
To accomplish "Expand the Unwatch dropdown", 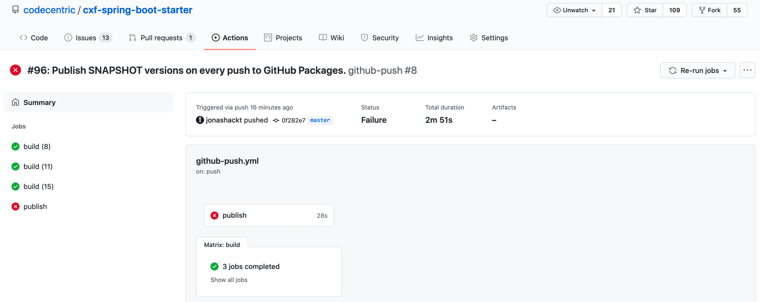I will (574, 10).
